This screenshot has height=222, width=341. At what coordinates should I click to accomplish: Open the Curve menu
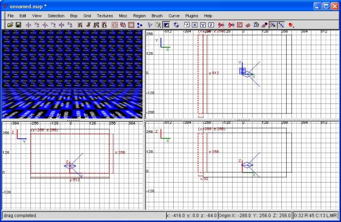point(174,16)
